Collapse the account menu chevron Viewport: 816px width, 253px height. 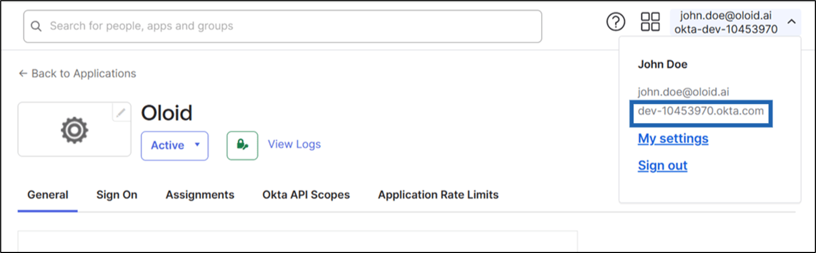(791, 22)
